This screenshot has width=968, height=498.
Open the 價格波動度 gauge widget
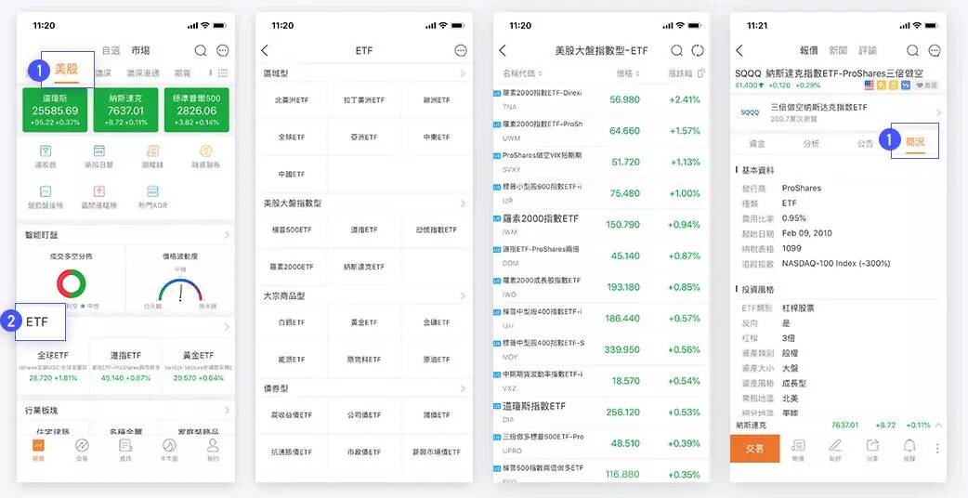(180, 280)
